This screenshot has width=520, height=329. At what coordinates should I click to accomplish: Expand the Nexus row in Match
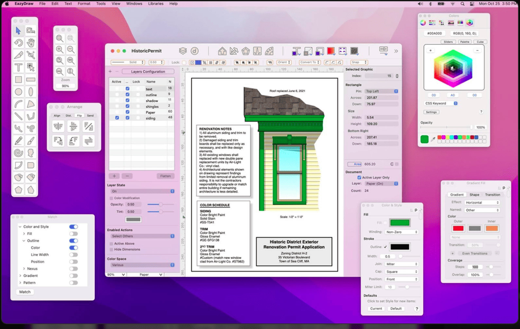tap(24, 269)
